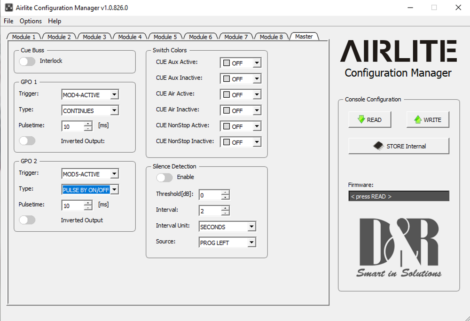Enable Silence Detection toggle
The width and height of the screenshot is (470, 321).
pyautogui.click(x=164, y=177)
